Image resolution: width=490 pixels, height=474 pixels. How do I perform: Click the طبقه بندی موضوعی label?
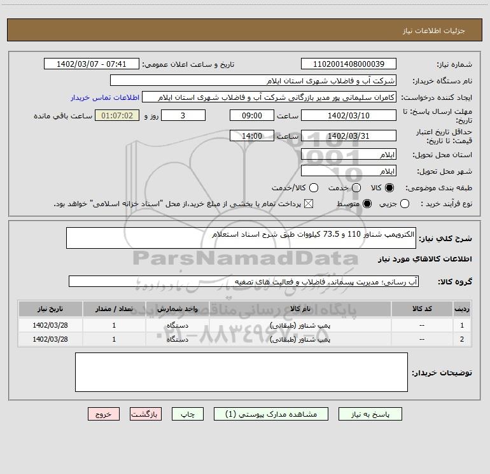tap(438, 188)
